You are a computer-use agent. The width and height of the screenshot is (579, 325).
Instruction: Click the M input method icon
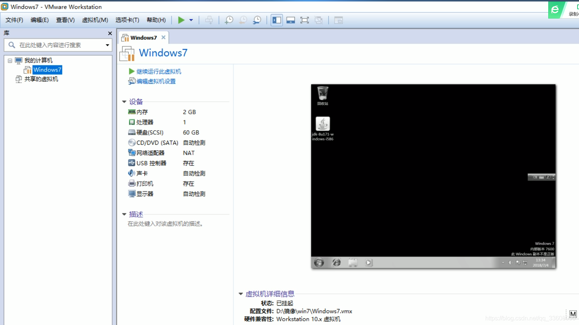pos(573,314)
